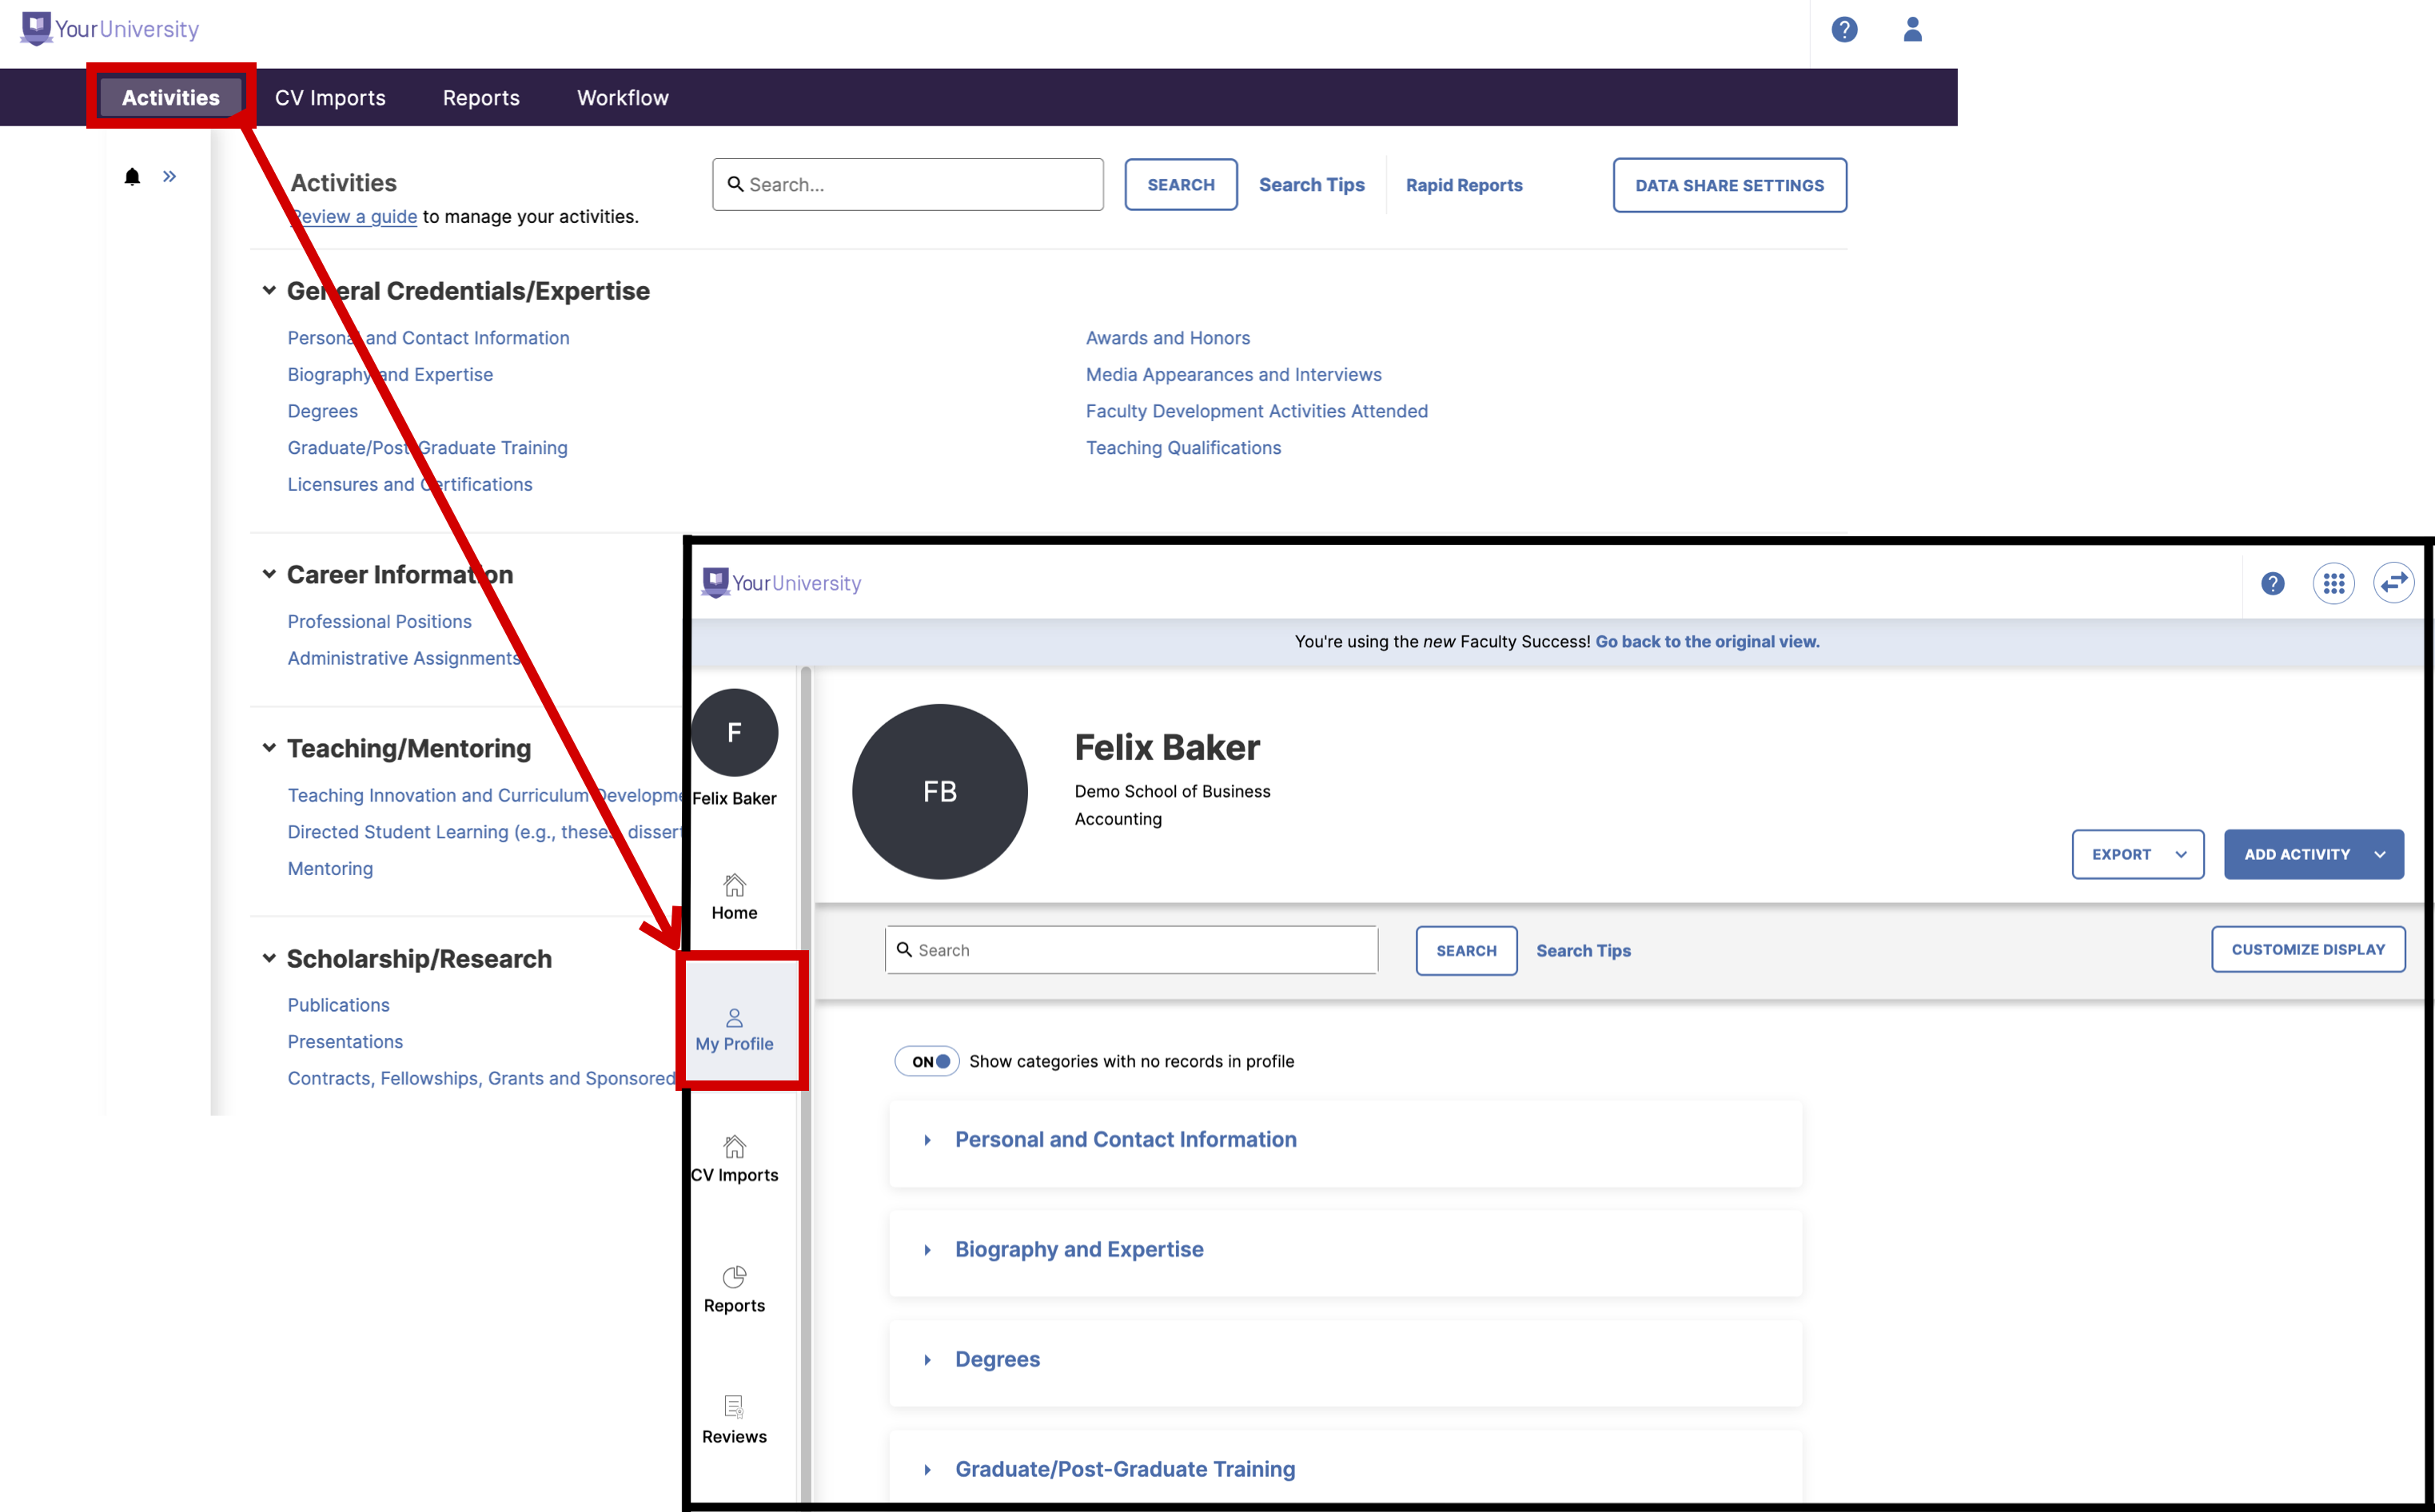The width and height of the screenshot is (2435, 1512).
Task: Open Search Tips in Activities page
Action: point(1311,184)
